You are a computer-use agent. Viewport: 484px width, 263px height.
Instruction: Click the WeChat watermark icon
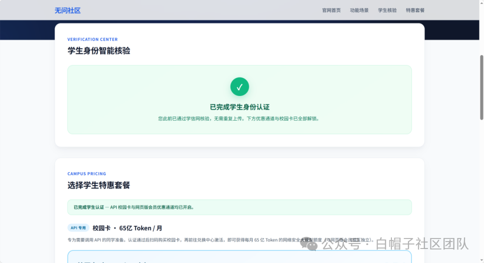pos(309,244)
